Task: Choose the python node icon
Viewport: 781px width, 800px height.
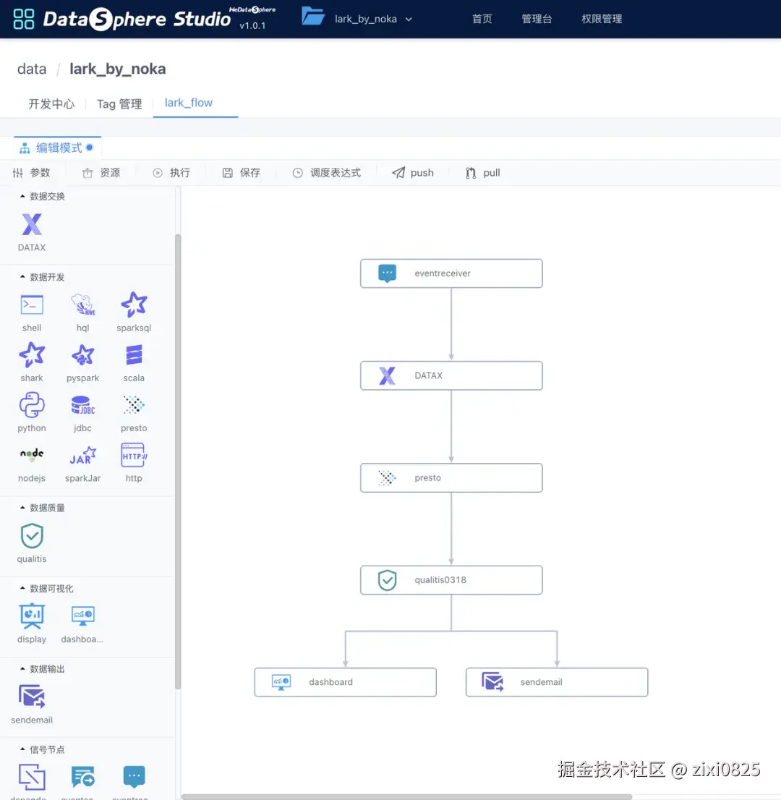Action: tap(31, 406)
